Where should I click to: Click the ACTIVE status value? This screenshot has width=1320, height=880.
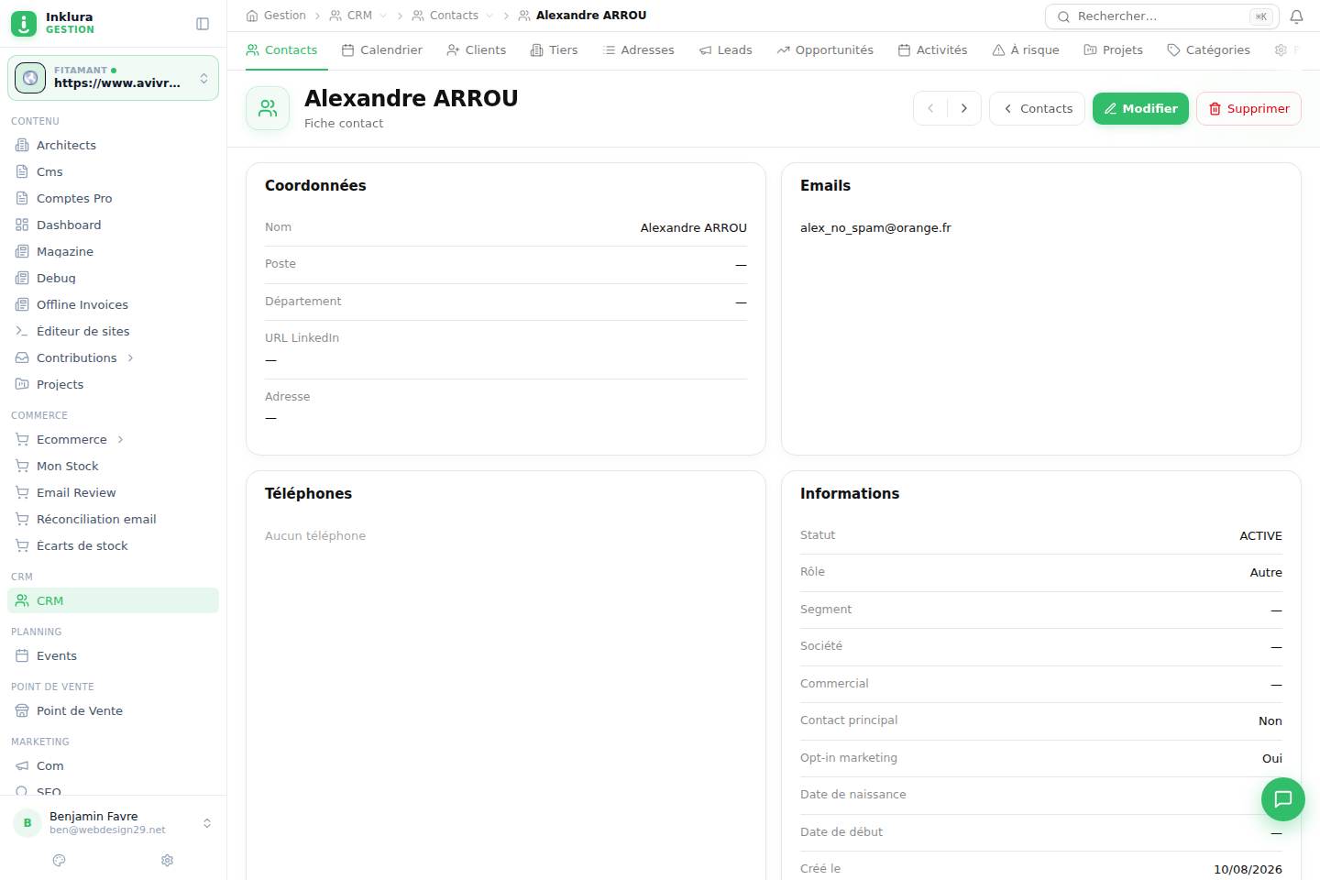pyautogui.click(x=1260, y=535)
